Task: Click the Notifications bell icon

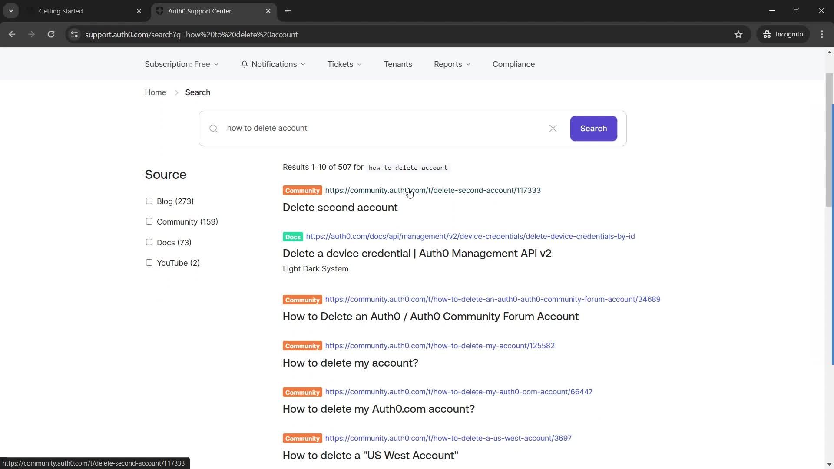Action: click(x=244, y=64)
